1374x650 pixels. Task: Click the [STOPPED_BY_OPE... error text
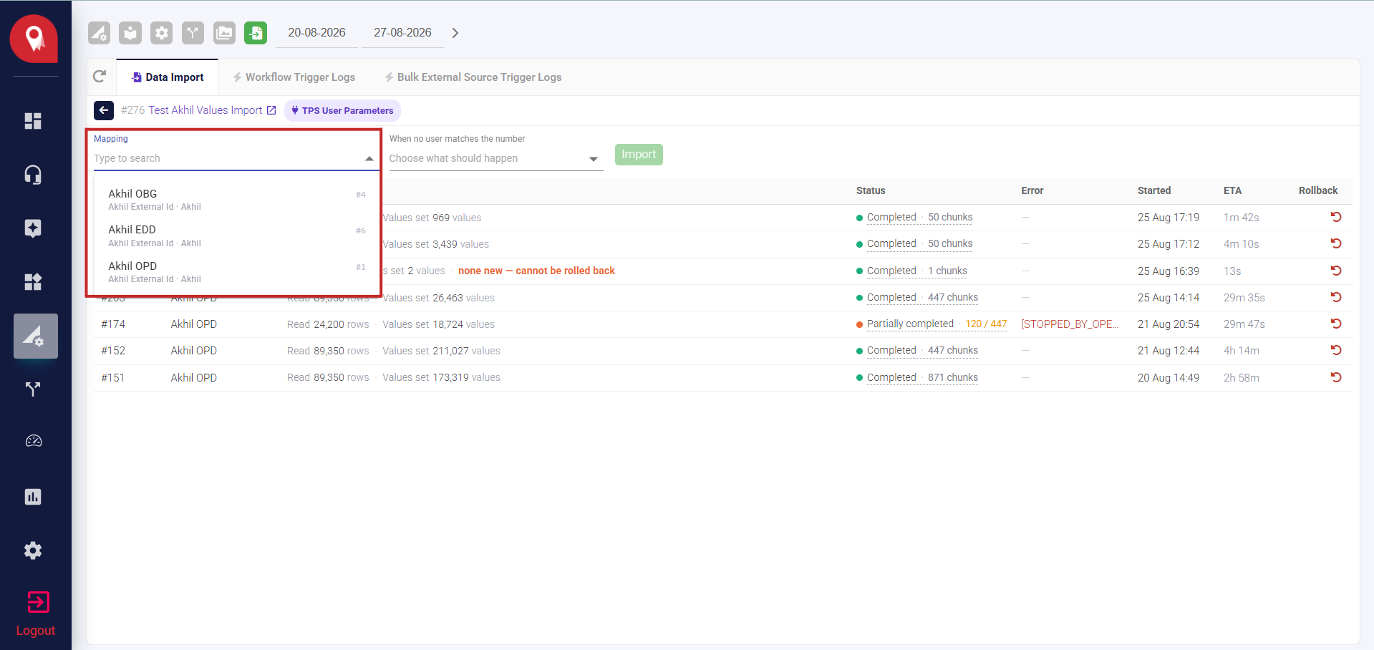(x=1070, y=324)
